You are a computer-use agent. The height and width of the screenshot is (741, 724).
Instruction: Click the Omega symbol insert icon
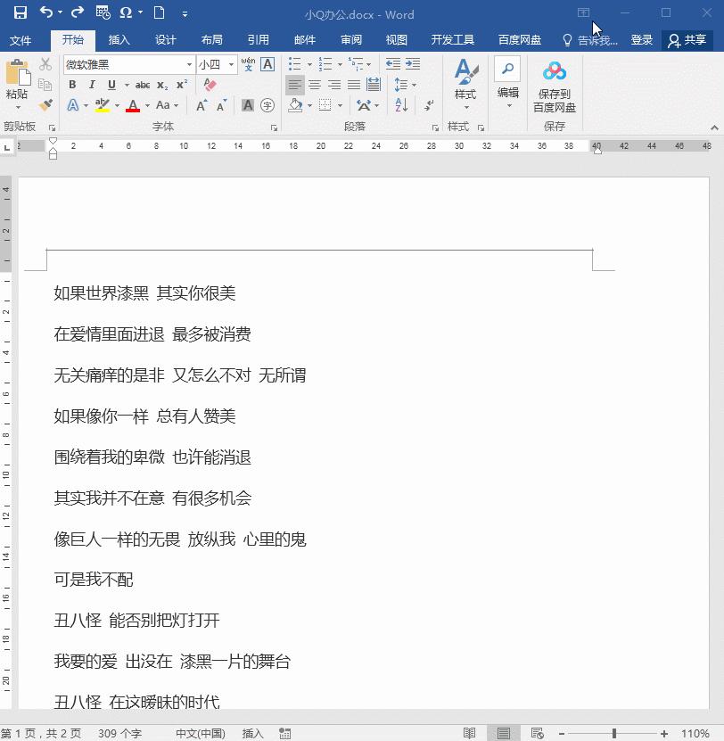tap(126, 12)
